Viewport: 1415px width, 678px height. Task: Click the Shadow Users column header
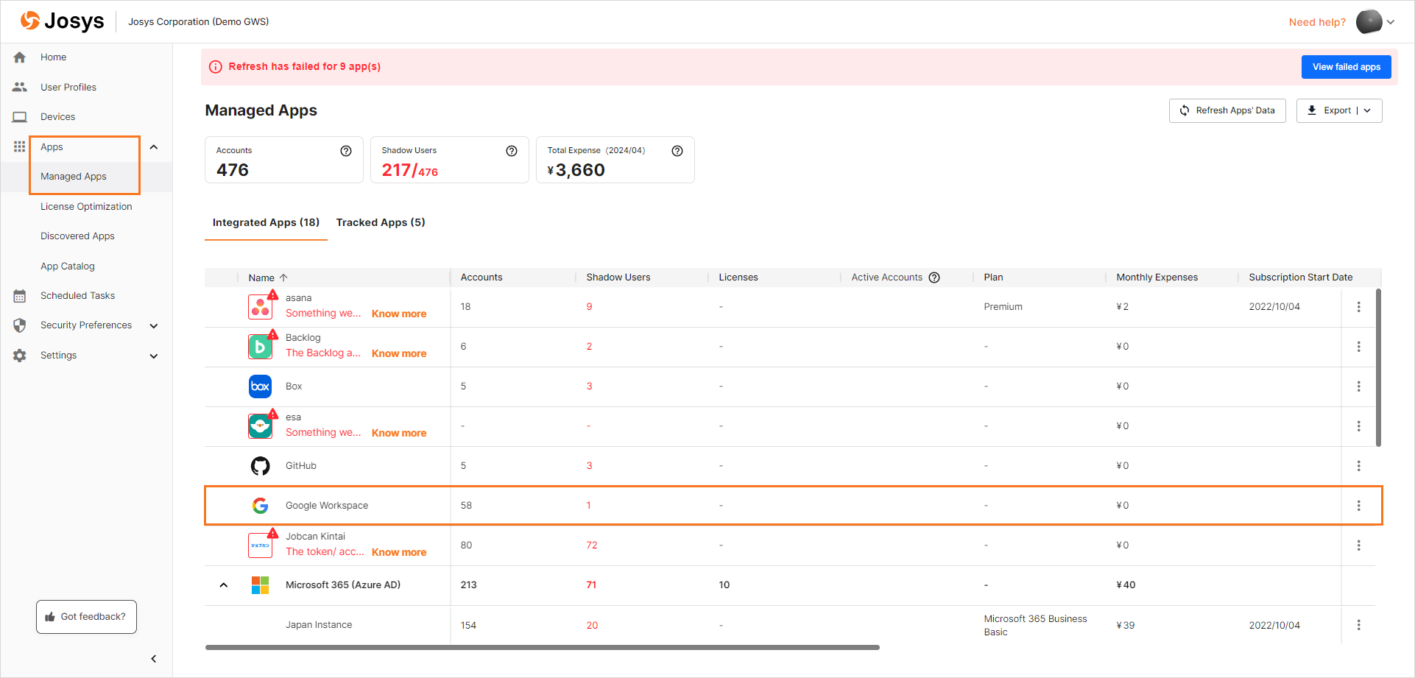coord(618,278)
